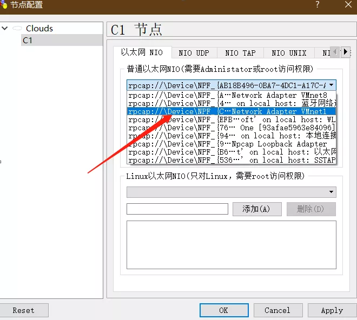The width and height of the screenshot is (357, 320).
Task: Click the Clouds cloud icon in tree
Action: [18, 28]
